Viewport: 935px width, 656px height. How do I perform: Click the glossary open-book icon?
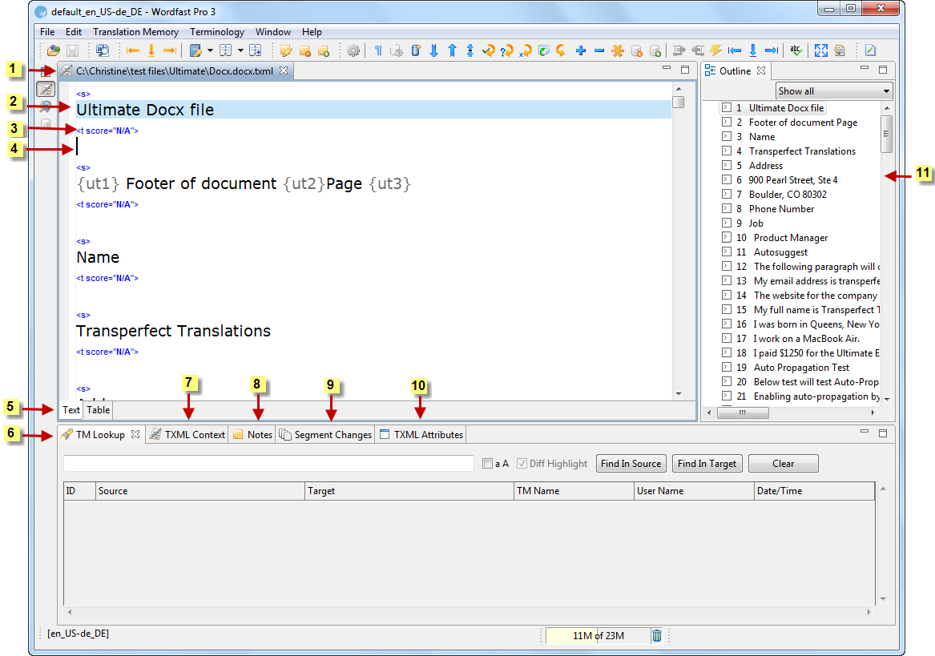pos(225,50)
